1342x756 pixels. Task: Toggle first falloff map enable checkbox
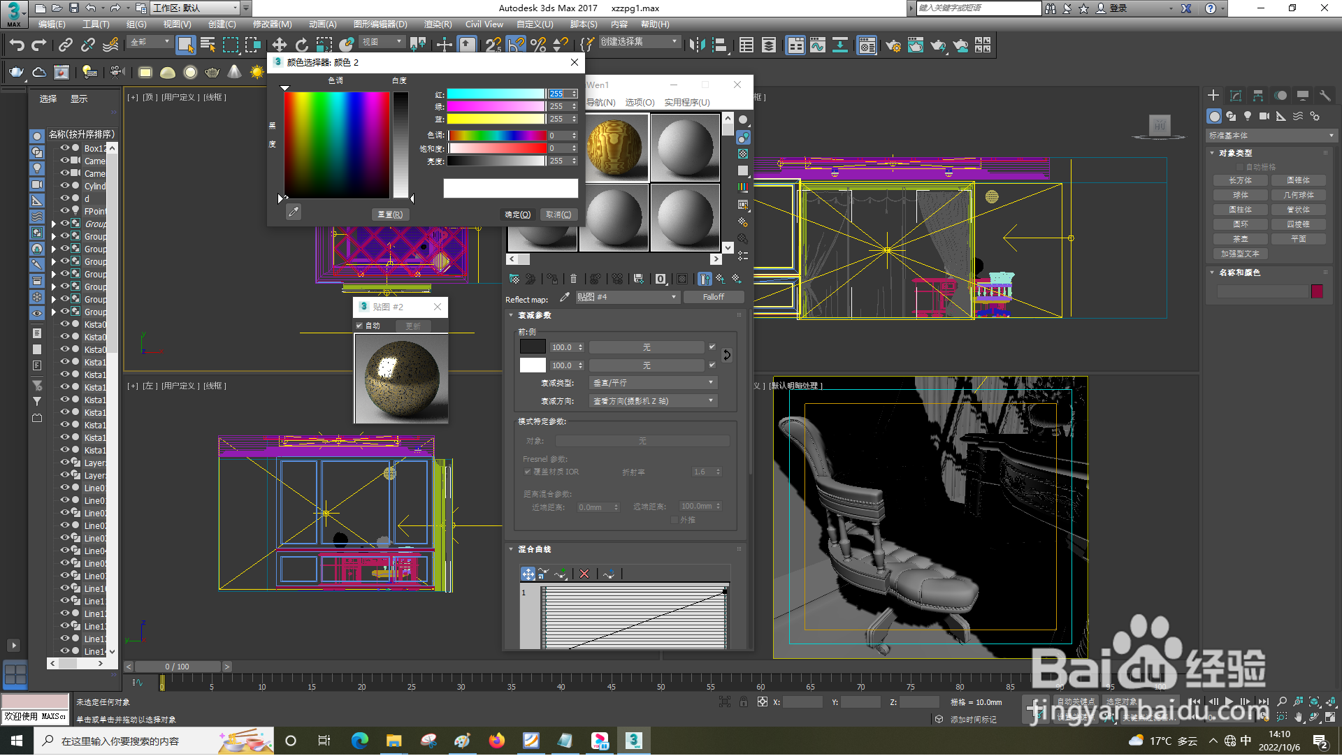pyautogui.click(x=712, y=347)
